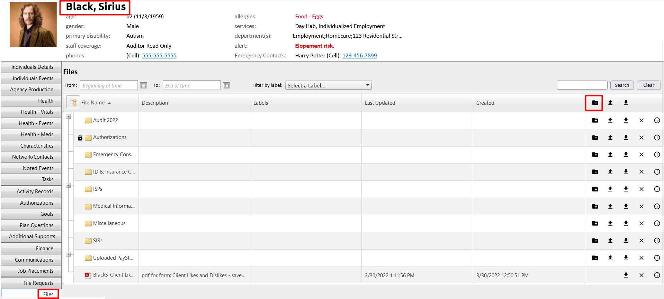
Task: Click the Clear button
Action: (x=648, y=85)
